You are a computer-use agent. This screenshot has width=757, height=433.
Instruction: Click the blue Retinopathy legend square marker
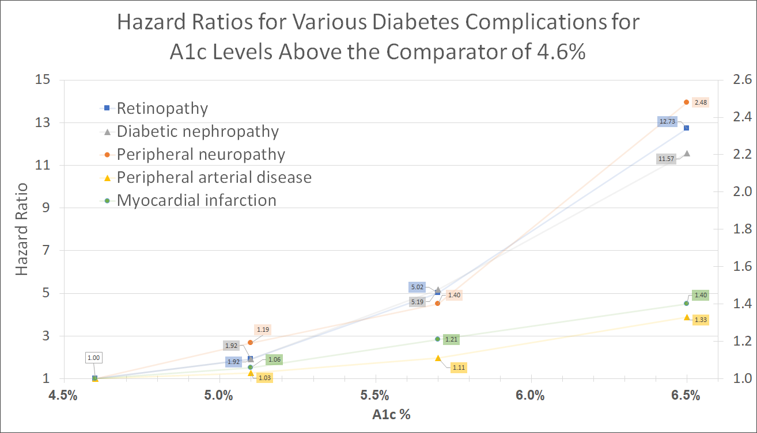(107, 108)
